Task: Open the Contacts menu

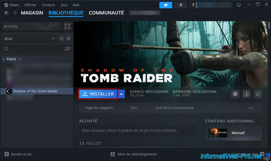Action: coord(48,5)
